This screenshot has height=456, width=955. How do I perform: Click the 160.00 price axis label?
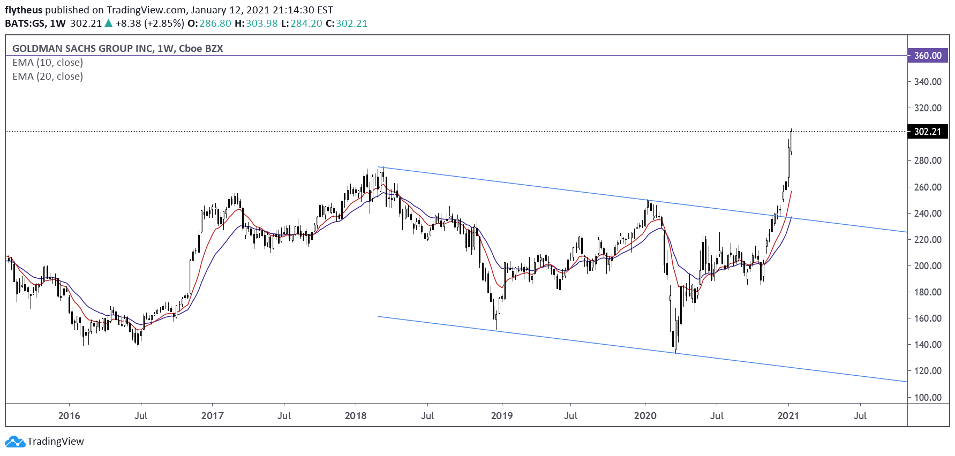pos(928,318)
